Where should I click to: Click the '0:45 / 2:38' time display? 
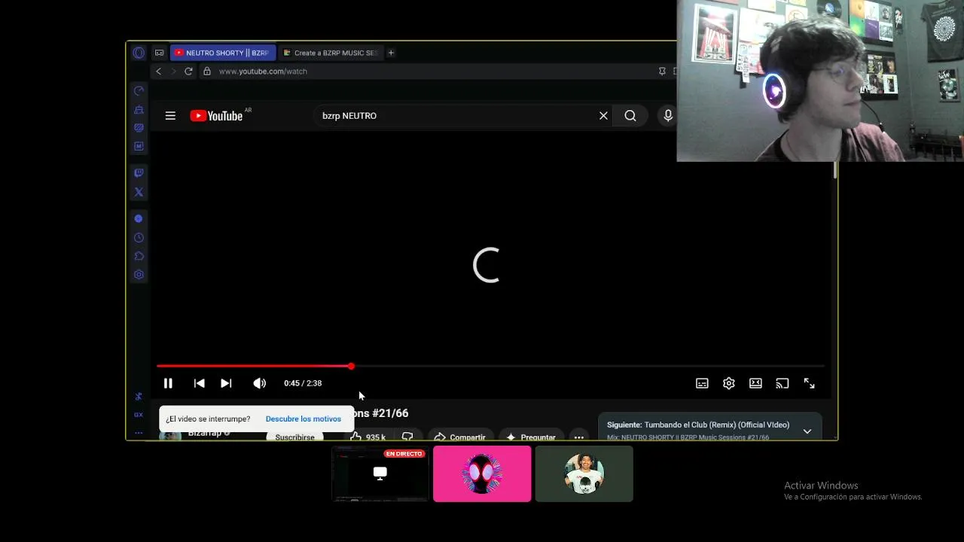(x=303, y=383)
